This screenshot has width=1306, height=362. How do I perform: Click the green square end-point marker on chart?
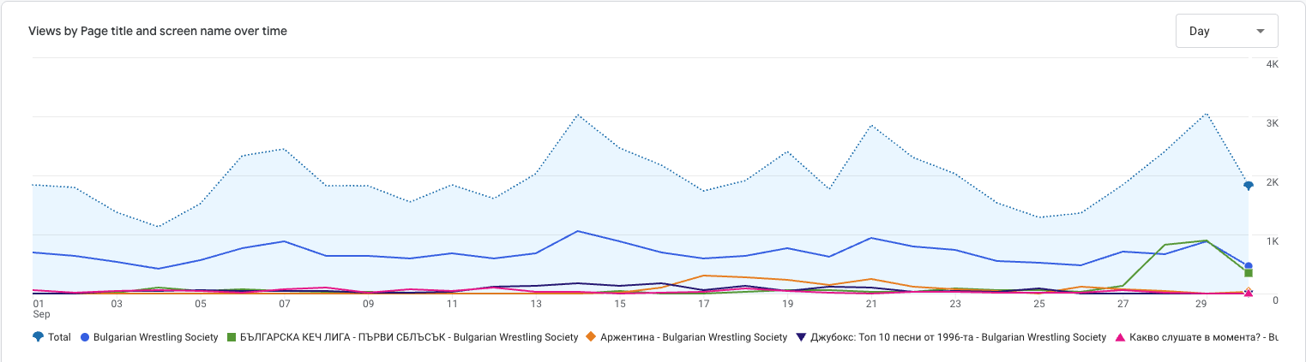click(1249, 273)
